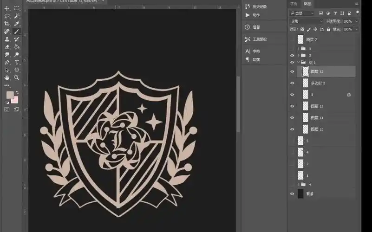Open the 填充 fill slider arrow

pos(356,29)
